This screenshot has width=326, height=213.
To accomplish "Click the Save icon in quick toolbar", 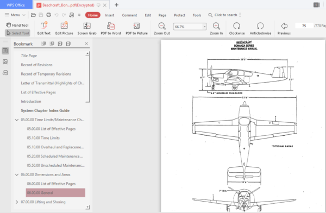I will tap(41, 15).
